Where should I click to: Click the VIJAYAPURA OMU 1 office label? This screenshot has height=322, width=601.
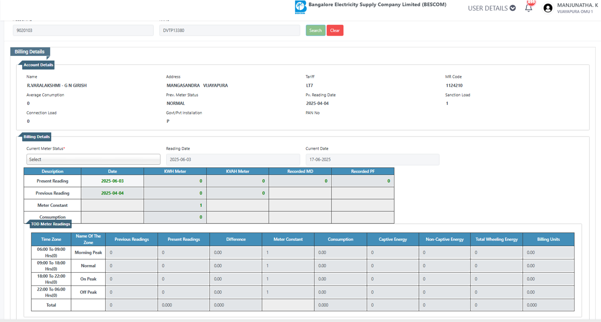click(x=575, y=11)
